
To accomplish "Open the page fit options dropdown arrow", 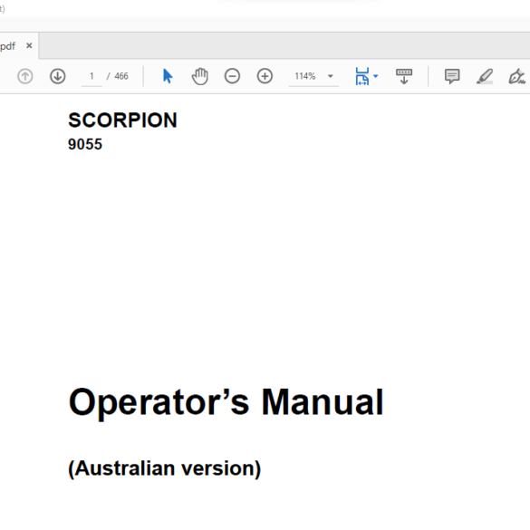I will click(375, 76).
